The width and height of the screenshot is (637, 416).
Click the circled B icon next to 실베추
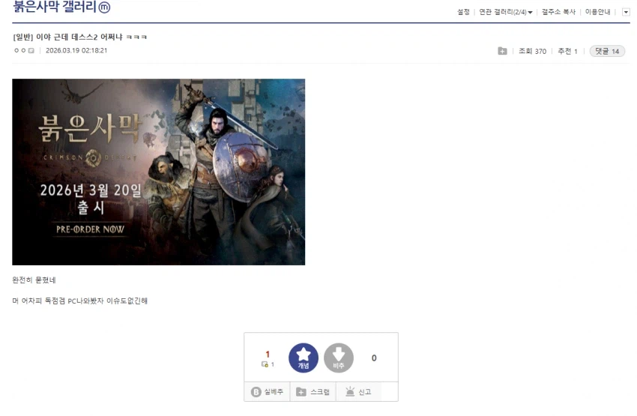click(x=256, y=392)
